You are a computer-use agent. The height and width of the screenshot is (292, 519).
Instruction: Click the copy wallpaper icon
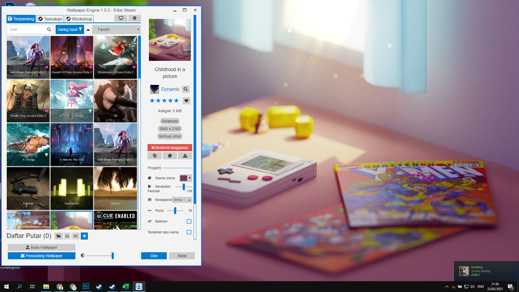(x=170, y=155)
